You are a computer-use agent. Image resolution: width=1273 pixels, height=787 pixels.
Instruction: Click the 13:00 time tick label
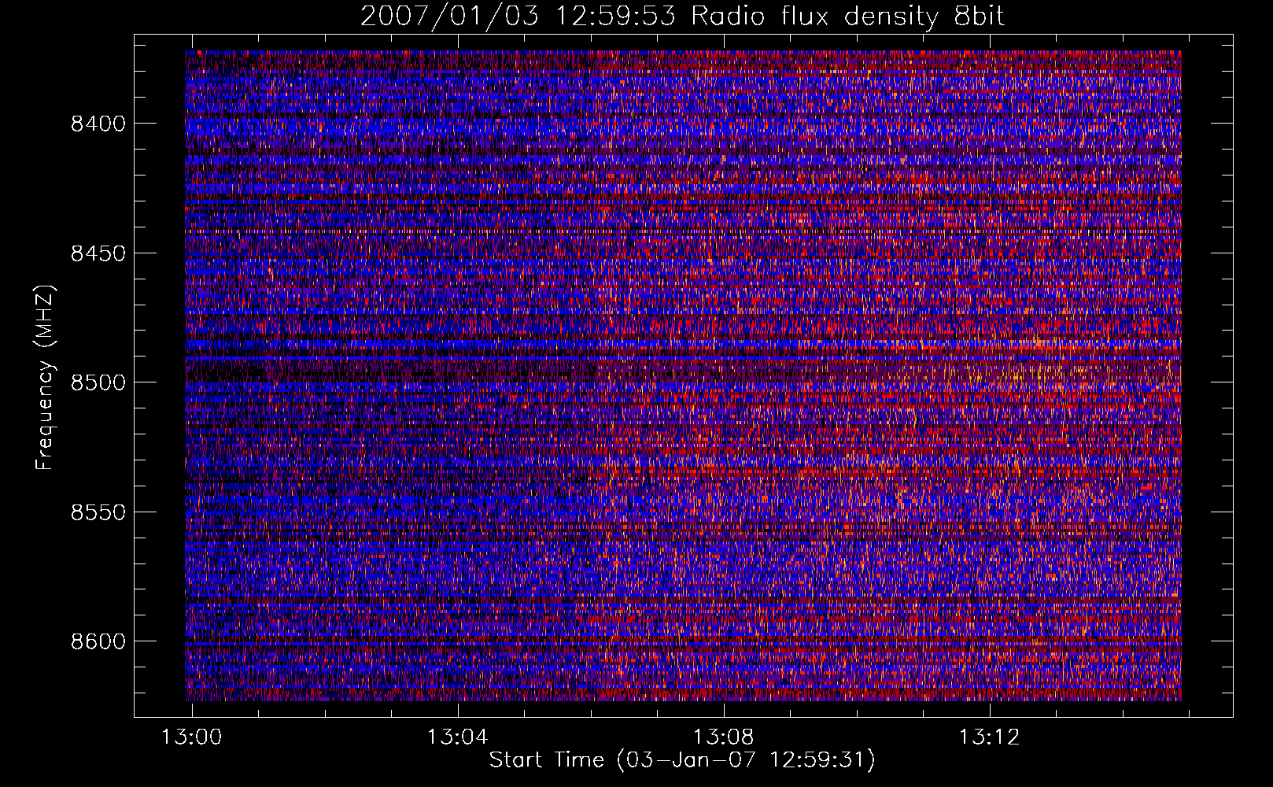tap(191, 737)
